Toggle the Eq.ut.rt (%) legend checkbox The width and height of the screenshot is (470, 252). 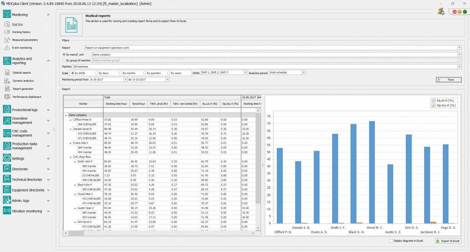pos(433,101)
